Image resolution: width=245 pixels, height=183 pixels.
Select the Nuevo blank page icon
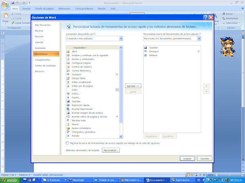click(x=68, y=124)
